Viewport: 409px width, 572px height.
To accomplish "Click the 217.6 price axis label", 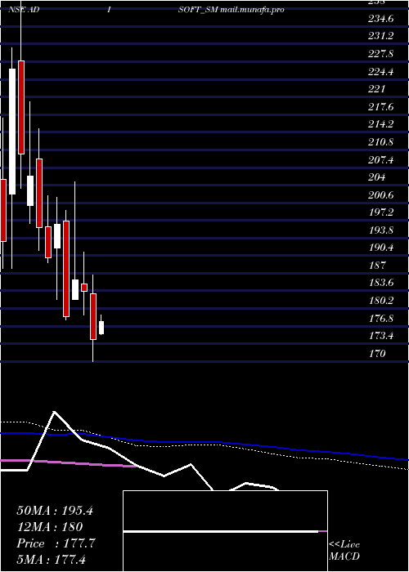I will tap(381, 107).
